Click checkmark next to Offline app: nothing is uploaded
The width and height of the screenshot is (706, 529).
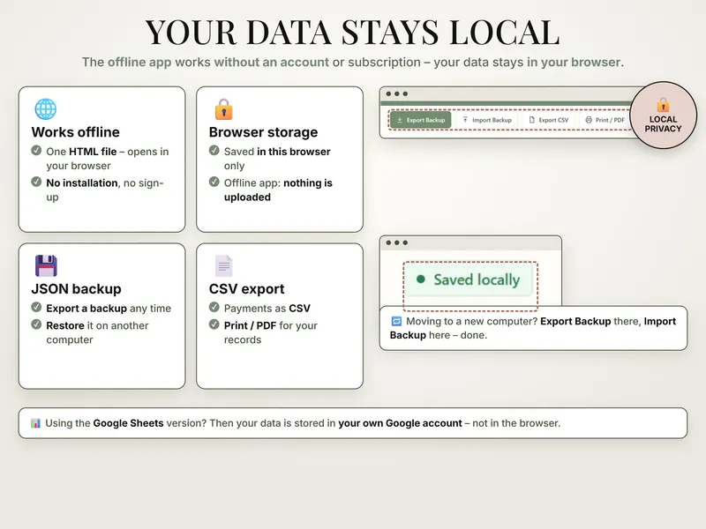tap(214, 182)
